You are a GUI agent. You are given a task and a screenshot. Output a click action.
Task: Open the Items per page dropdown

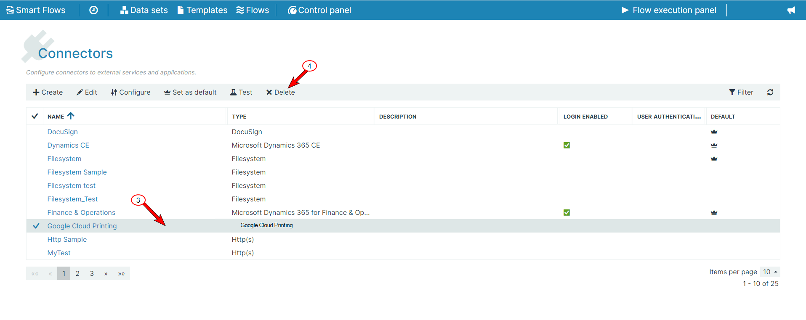[x=770, y=272]
